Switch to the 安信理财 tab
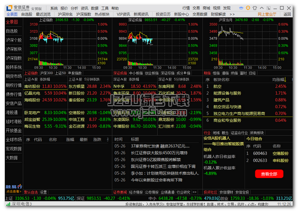Image resolution: width=298 pixels, height=211 pixels. click(x=226, y=192)
